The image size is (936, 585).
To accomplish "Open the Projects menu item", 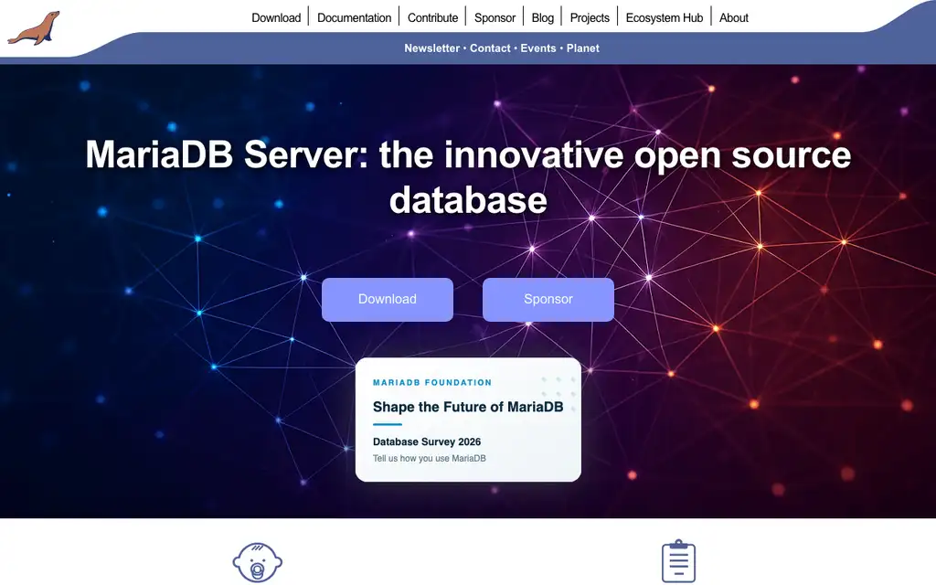I will click(590, 18).
